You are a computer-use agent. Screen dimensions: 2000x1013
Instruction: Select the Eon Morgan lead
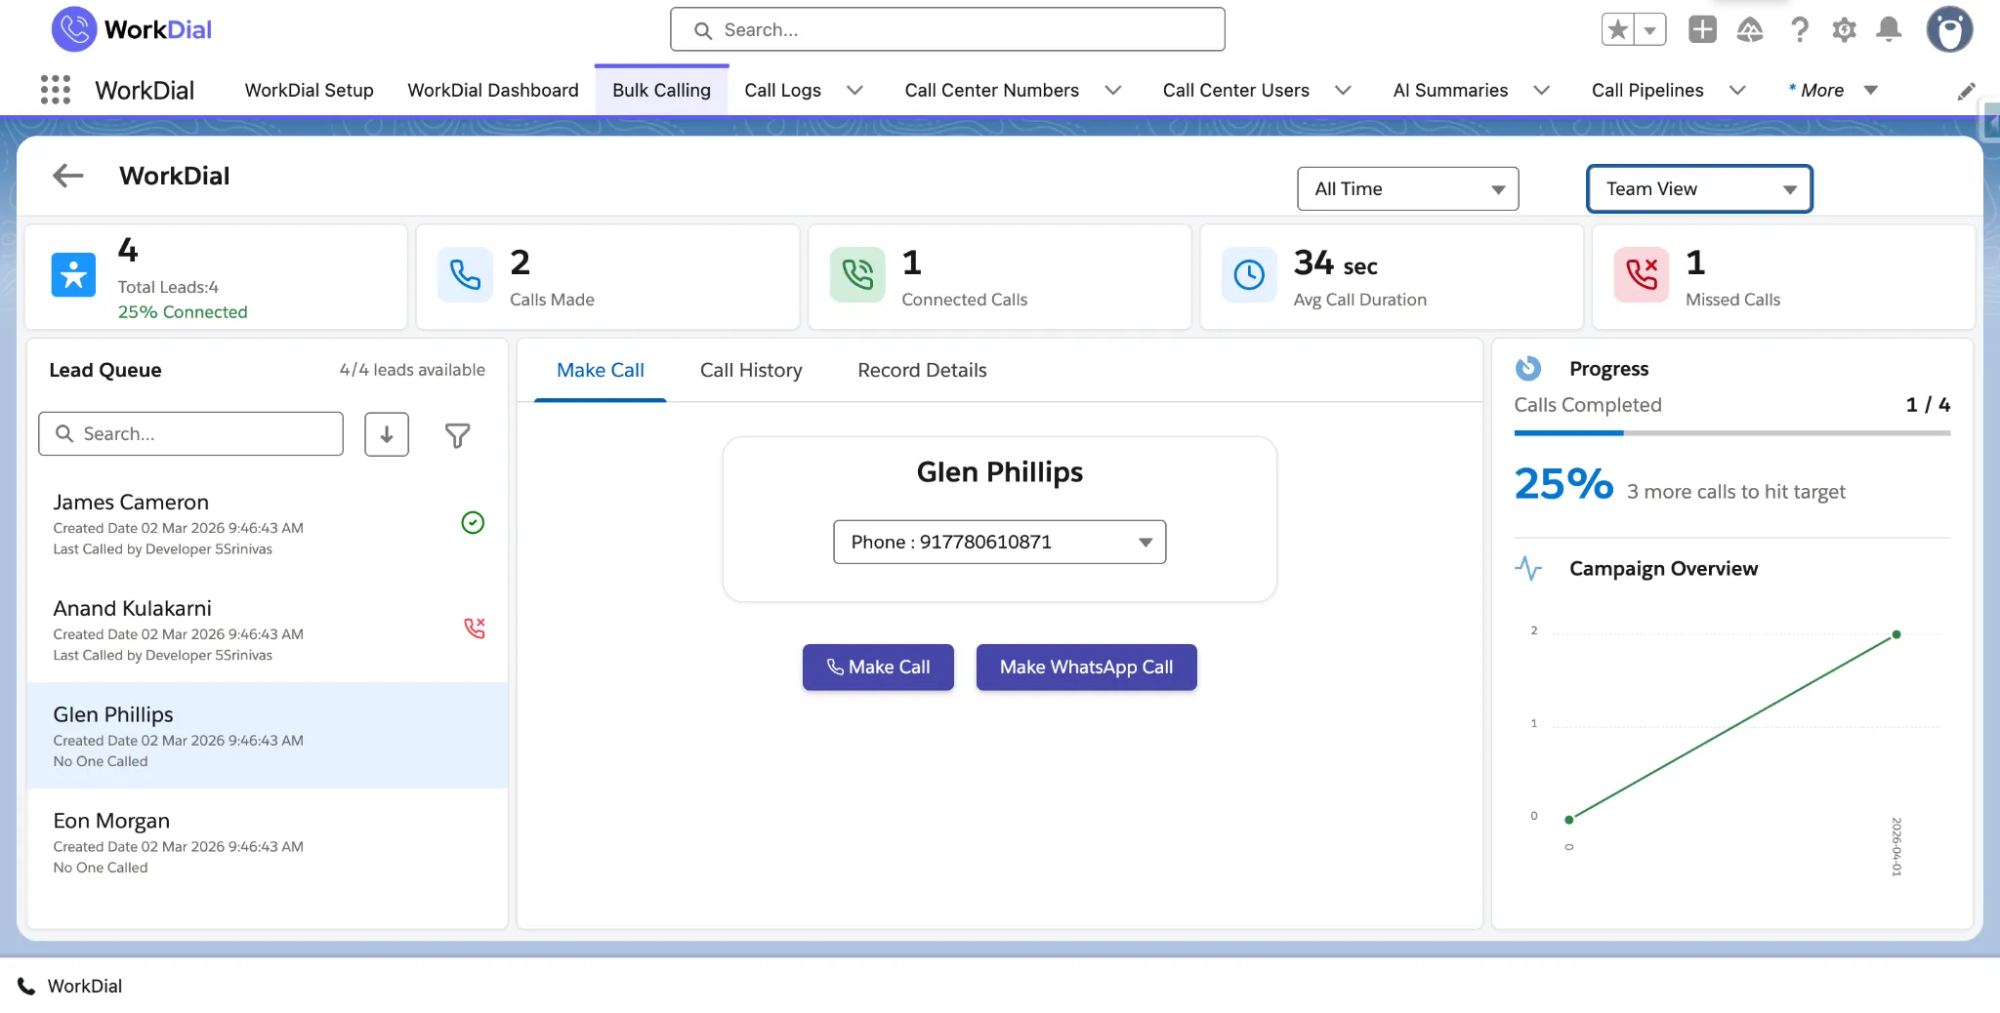[268, 842]
